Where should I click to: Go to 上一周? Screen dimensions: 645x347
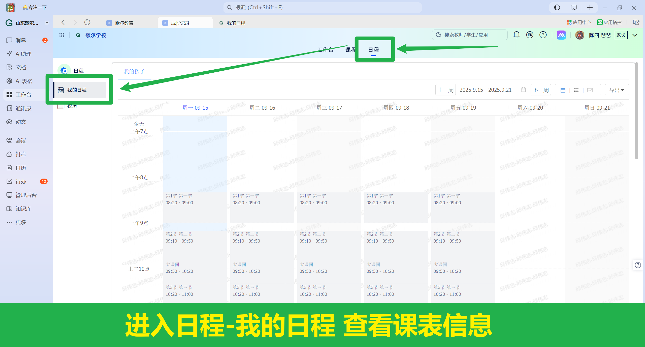(x=445, y=90)
